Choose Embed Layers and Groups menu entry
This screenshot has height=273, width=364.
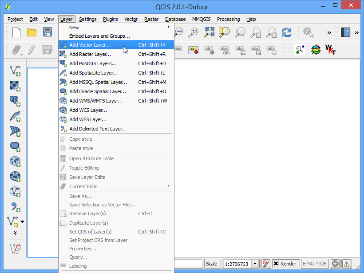(x=116, y=36)
